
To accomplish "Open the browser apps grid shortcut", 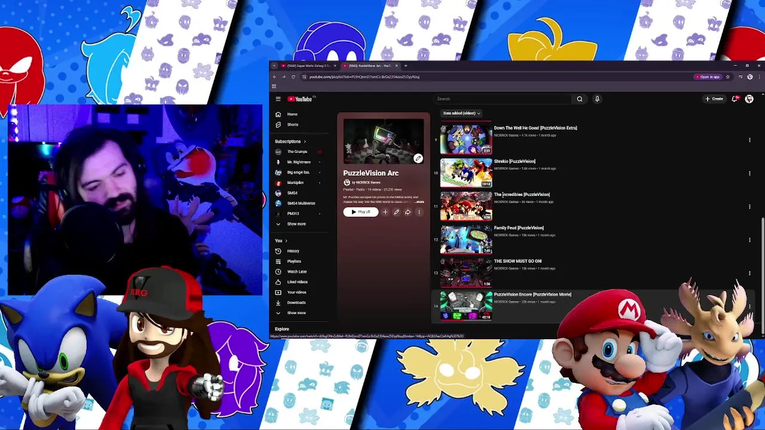I will click(274, 86).
